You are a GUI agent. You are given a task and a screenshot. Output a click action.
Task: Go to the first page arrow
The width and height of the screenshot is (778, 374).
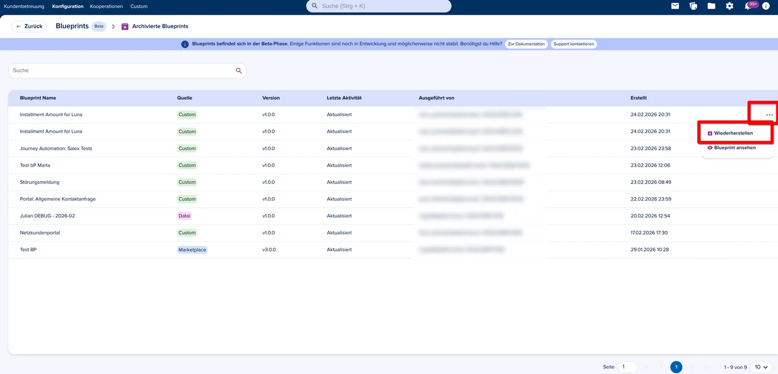point(646,367)
